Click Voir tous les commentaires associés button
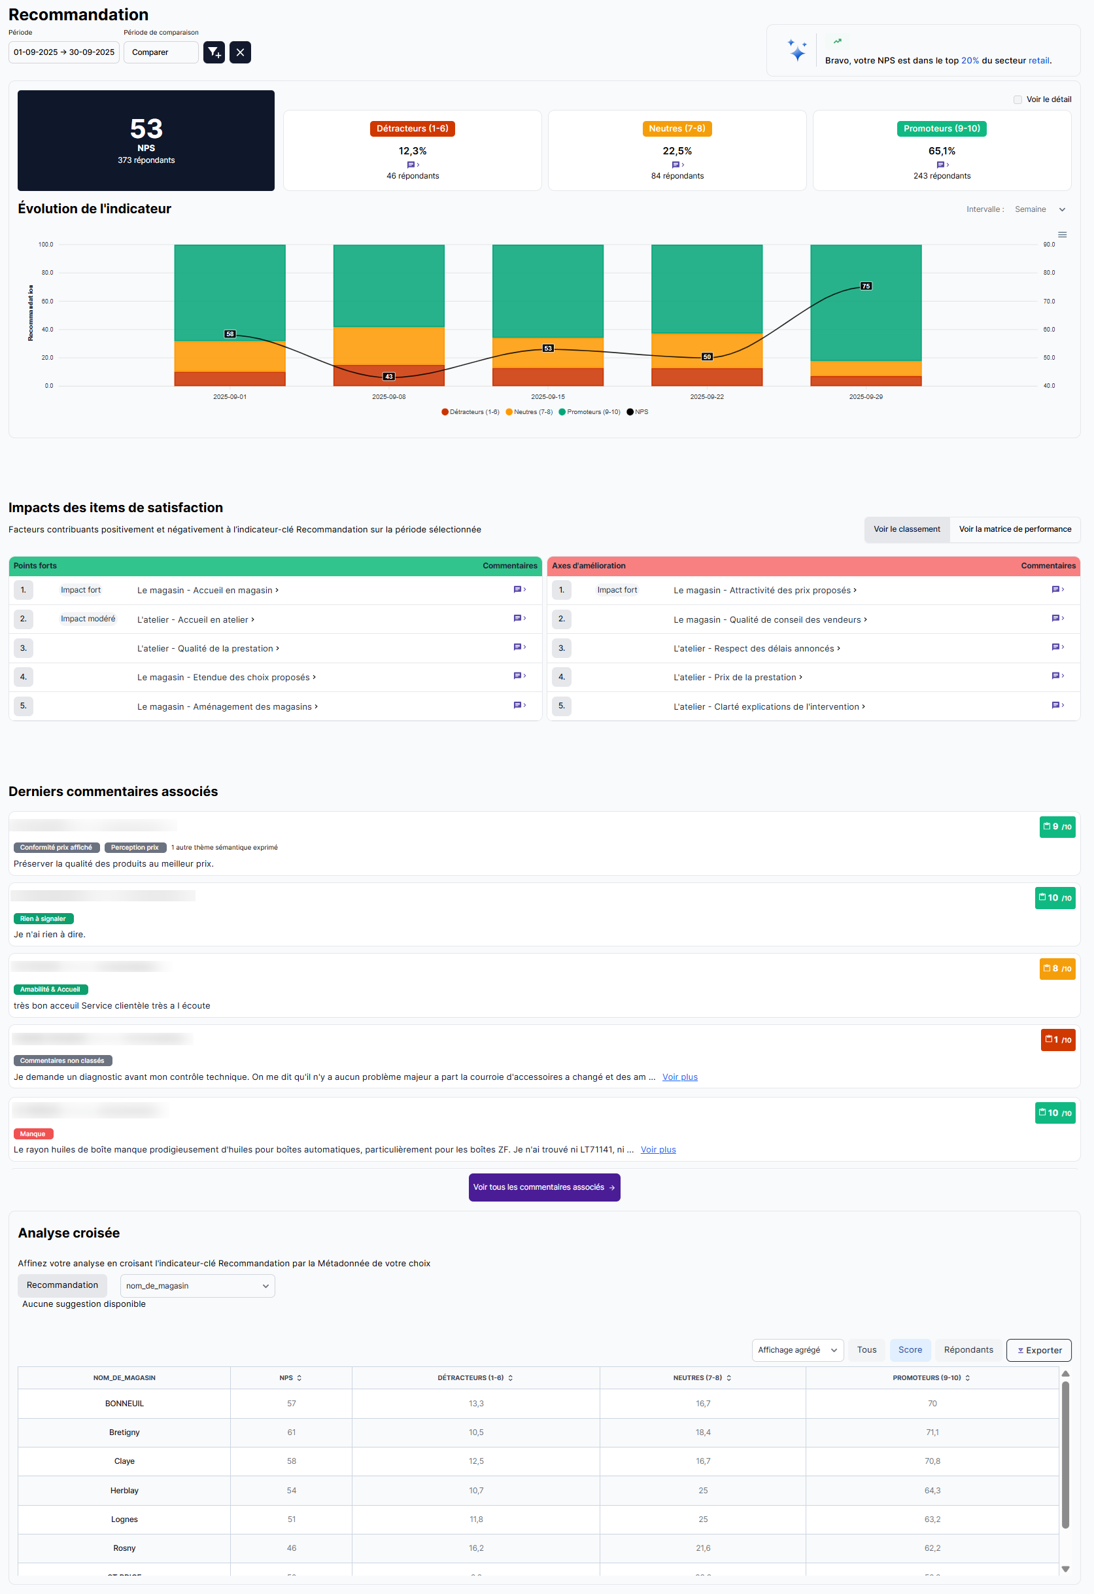1094x1594 pixels. click(544, 1187)
